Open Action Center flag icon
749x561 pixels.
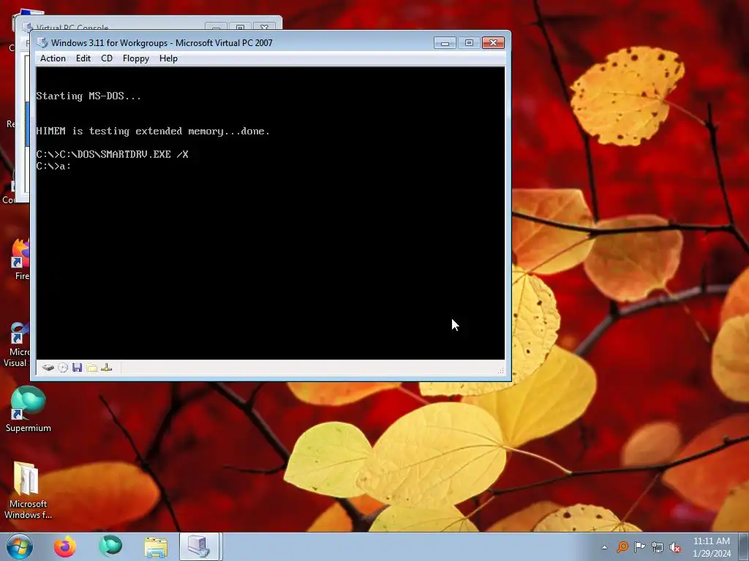(x=639, y=547)
